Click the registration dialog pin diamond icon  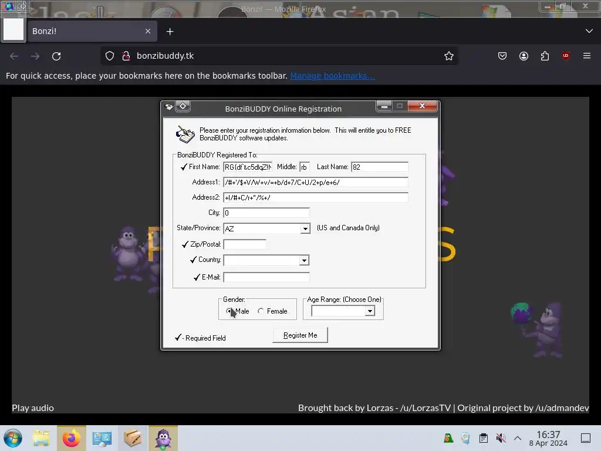coord(183,106)
